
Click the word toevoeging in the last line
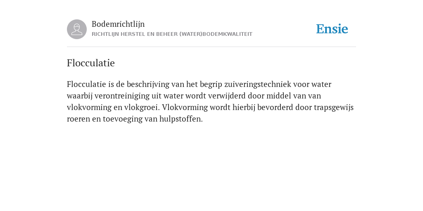[x=123, y=119]
